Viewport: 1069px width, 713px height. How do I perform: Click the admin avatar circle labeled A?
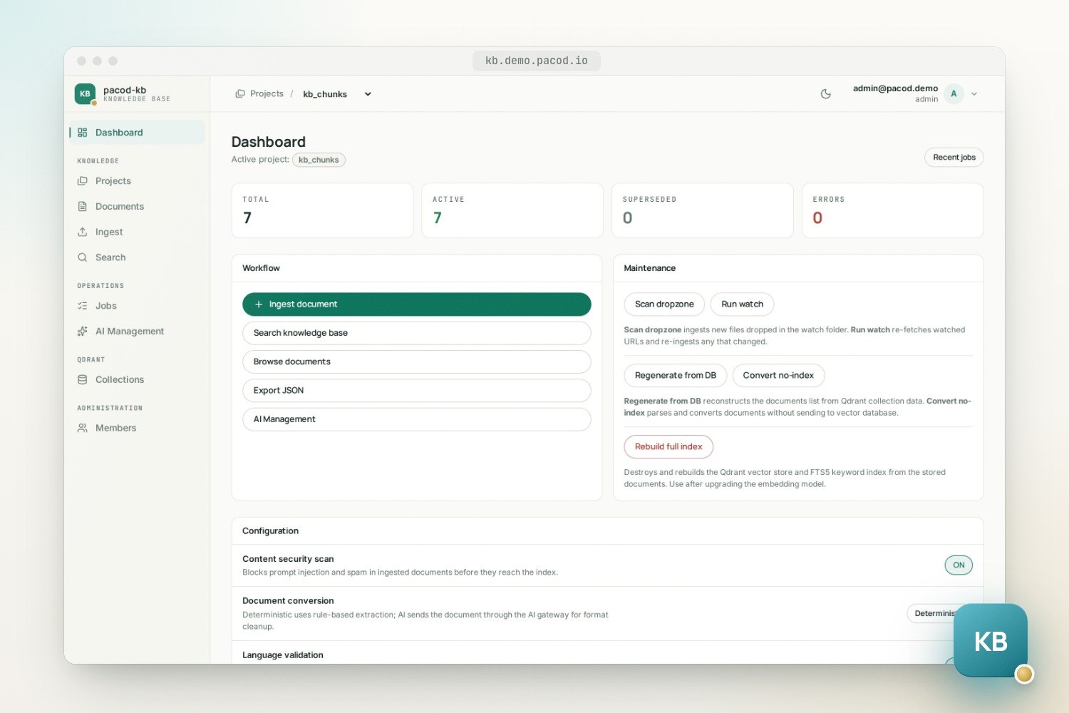click(x=954, y=93)
